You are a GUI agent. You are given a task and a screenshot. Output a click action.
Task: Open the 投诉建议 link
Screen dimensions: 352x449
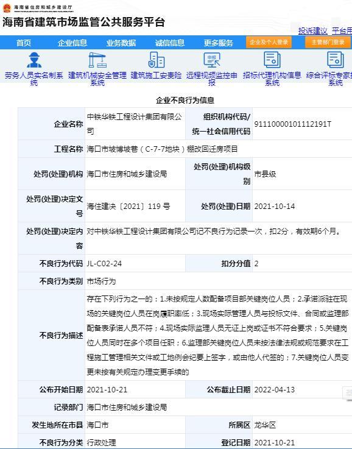313,30
